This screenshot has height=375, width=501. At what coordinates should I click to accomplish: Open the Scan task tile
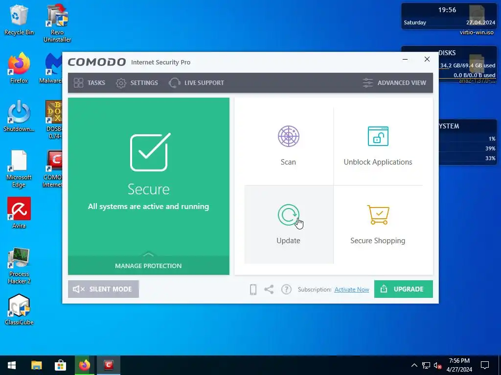coord(289,146)
